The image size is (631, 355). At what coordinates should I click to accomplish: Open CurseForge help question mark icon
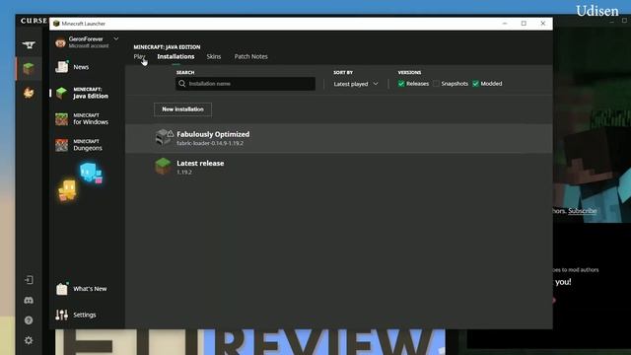tap(29, 320)
